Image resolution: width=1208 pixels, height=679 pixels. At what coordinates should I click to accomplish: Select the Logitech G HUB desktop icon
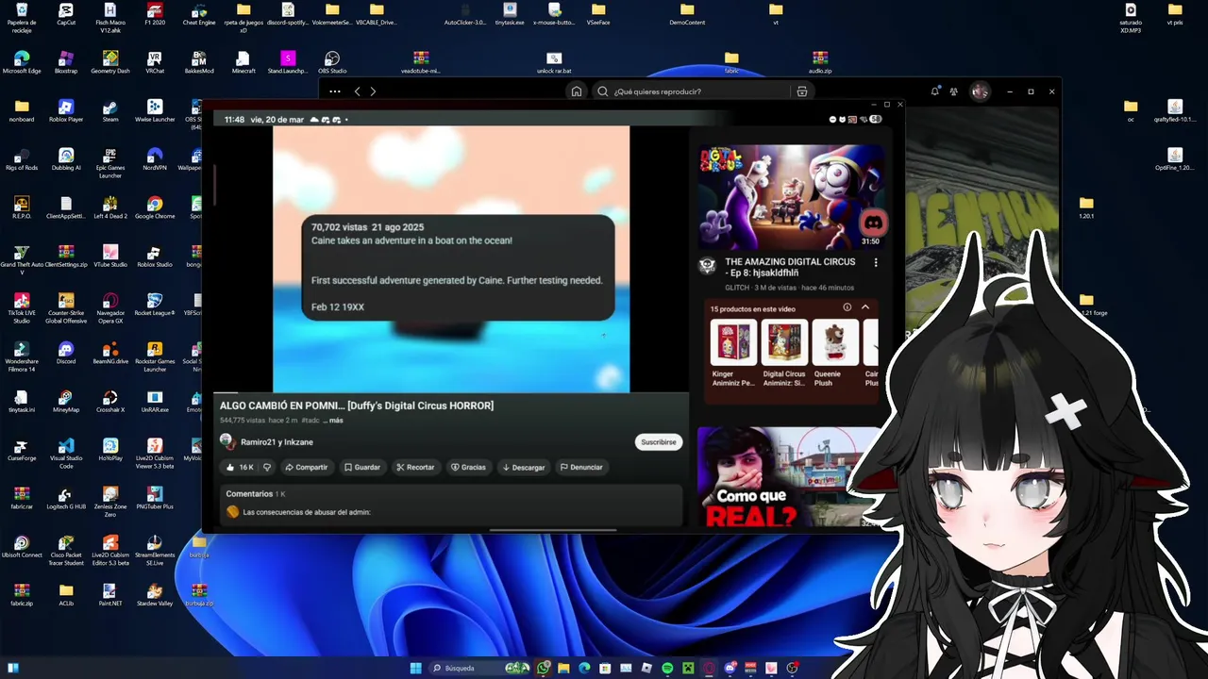[x=66, y=498]
